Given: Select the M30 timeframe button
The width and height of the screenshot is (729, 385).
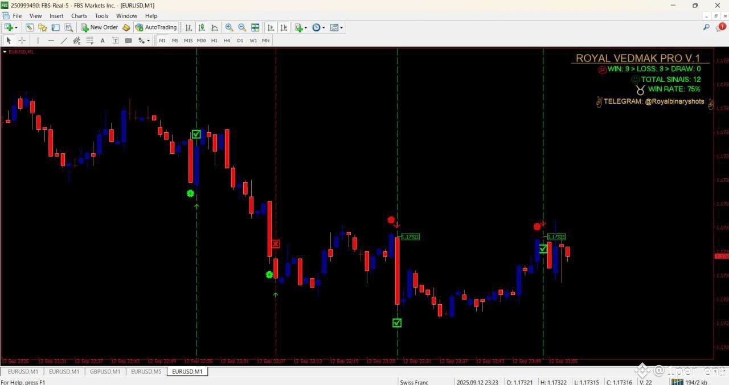Looking at the screenshot, I should pyautogui.click(x=201, y=40).
